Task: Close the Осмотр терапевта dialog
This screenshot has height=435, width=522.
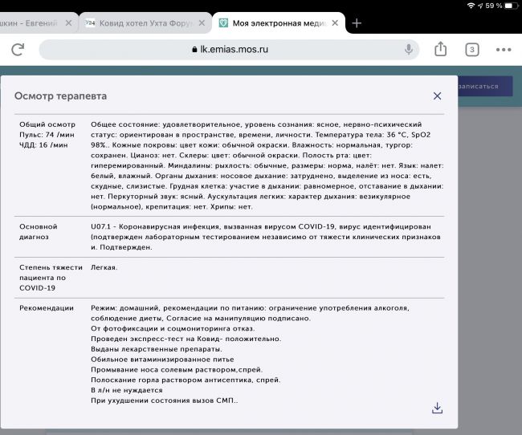Action: (x=437, y=96)
